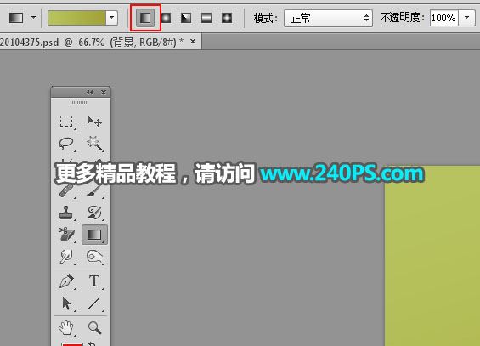480x346 pixels.
Task: Select the Horizontal Type tool
Action: [94, 281]
